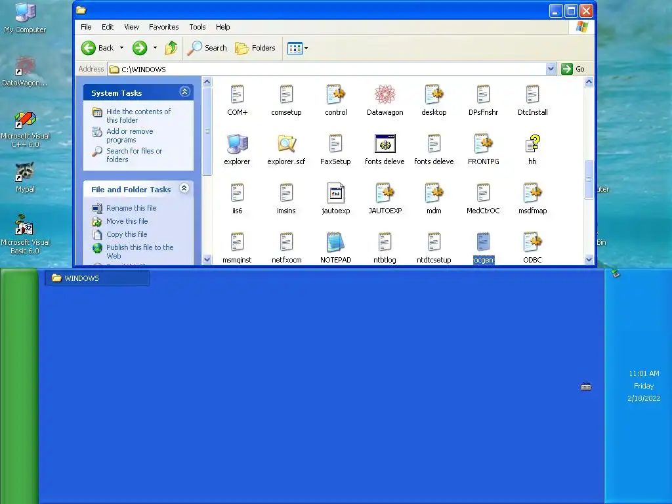Open the Help menu
672x504 pixels.
tap(223, 27)
